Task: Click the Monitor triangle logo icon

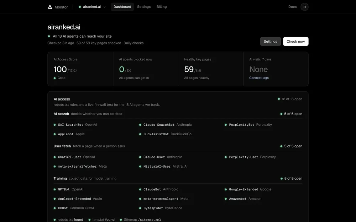Action: [50, 7]
